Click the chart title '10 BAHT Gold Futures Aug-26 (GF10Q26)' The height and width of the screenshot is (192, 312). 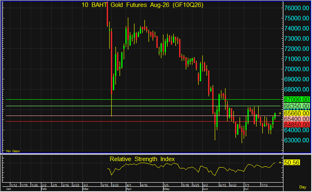coord(142,5)
